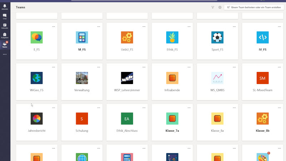Image resolution: width=286 pixels, height=161 pixels.
Task: Click the Klasse_8b team name
Action: coord(263,131)
